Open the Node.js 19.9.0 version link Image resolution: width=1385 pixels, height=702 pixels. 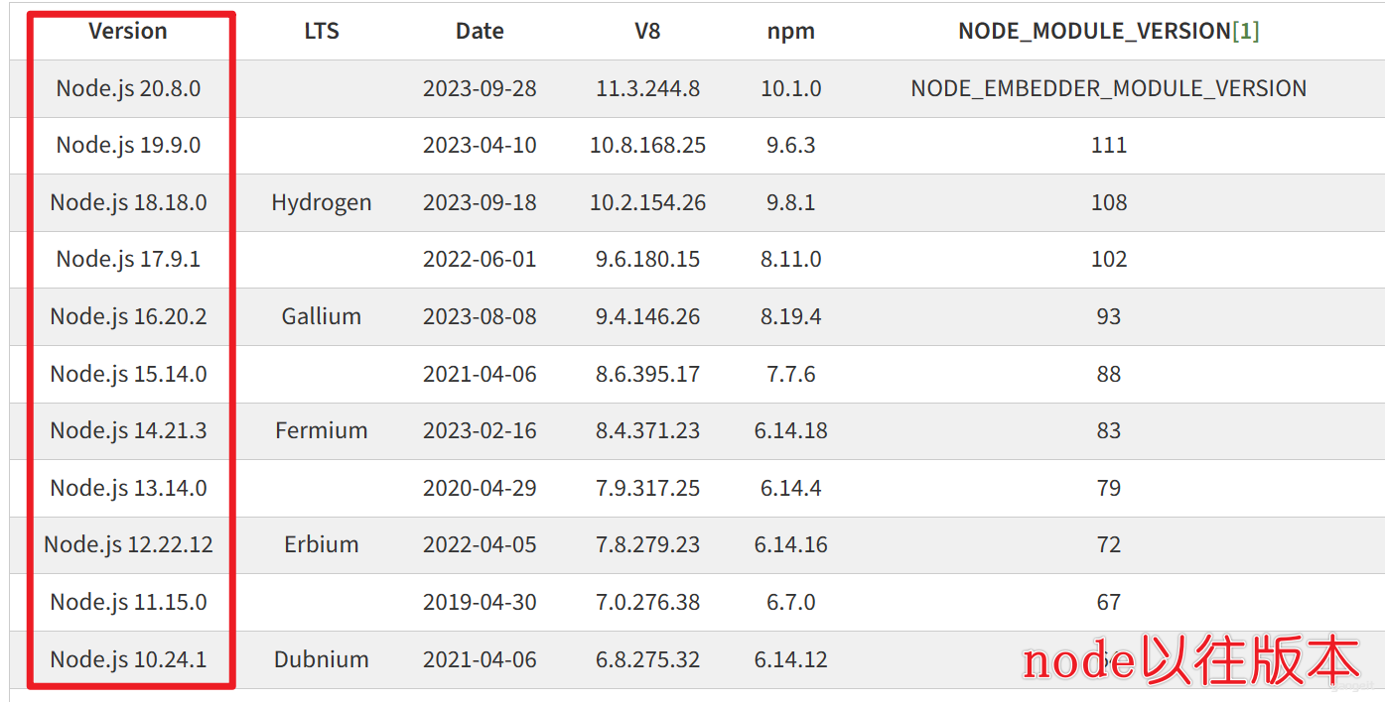tap(128, 145)
